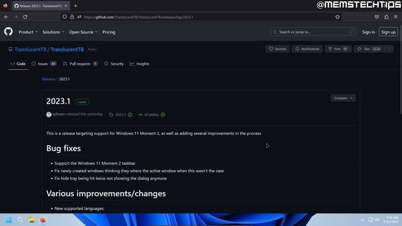
Task: Click the Notifications bell button
Action: (307, 49)
